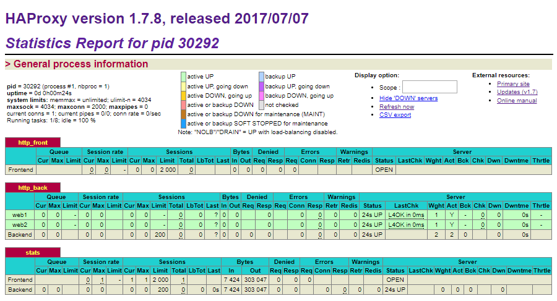
Task: Click the 200 session limit in http_back Backend
Action: [160, 235]
